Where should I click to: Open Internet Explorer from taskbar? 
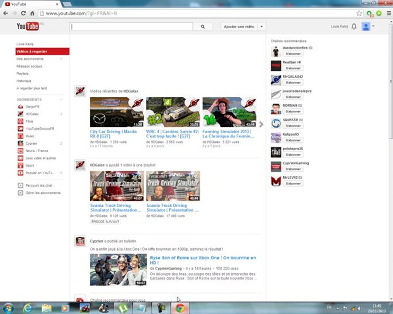(x=28, y=308)
